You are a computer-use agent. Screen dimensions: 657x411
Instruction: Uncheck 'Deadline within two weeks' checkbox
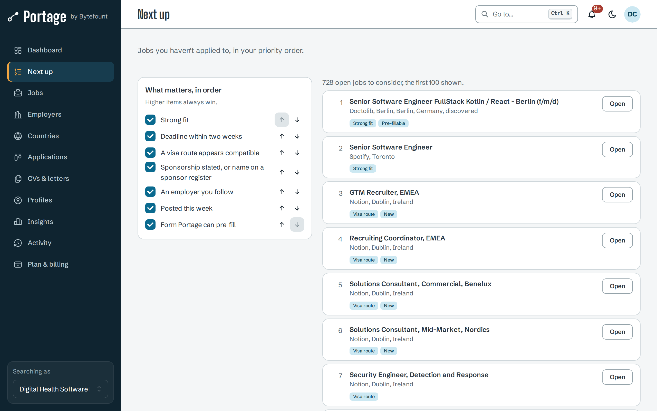click(x=150, y=136)
